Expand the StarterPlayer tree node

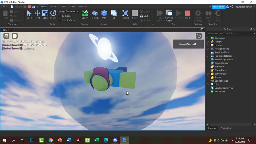point(208,74)
